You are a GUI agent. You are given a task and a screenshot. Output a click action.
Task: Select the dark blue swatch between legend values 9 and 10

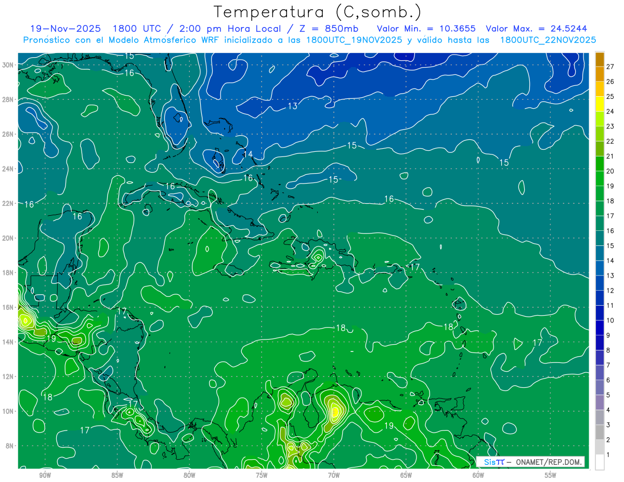600,328
